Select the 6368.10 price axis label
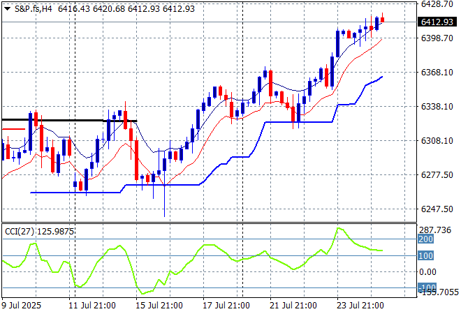 [x=437, y=73]
